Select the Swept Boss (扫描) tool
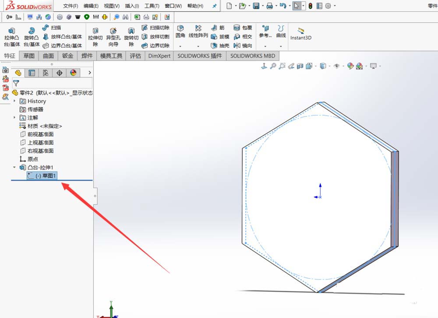This screenshot has height=318, width=438. point(52,28)
